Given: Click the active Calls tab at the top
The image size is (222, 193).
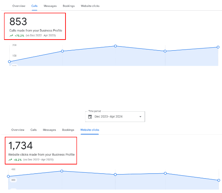Looking at the screenshot, I should (x=34, y=6).
